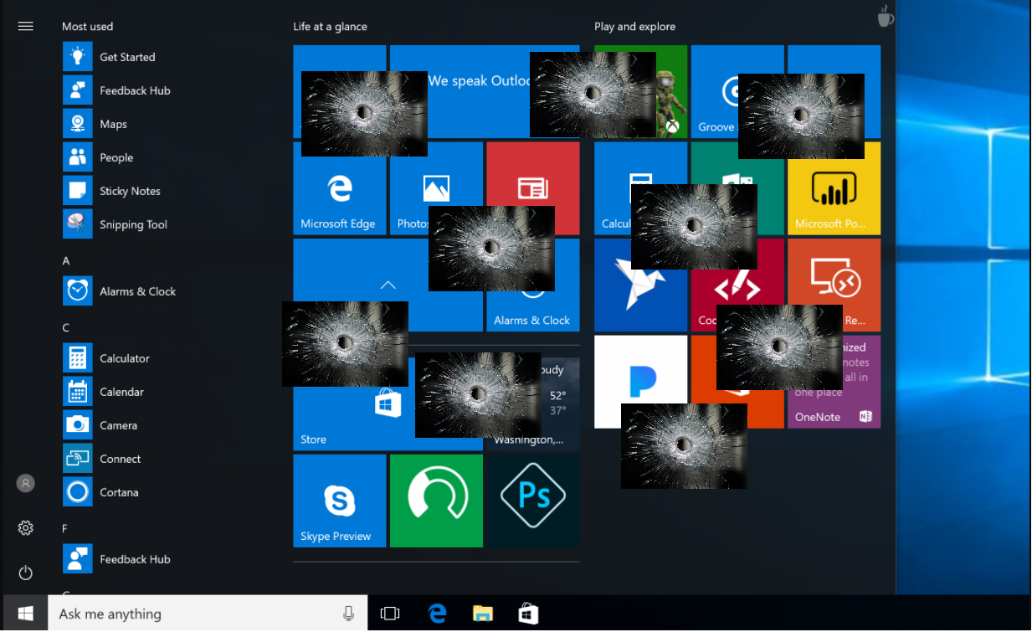This screenshot has width=1032, height=632.
Task: Open the user account icon in Start rail
Action: pyautogui.click(x=26, y=483)
